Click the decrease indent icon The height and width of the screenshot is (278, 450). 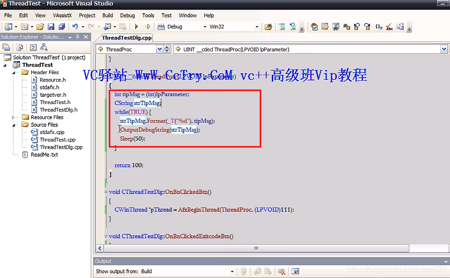pyautogui.click(x=293, y=27)
